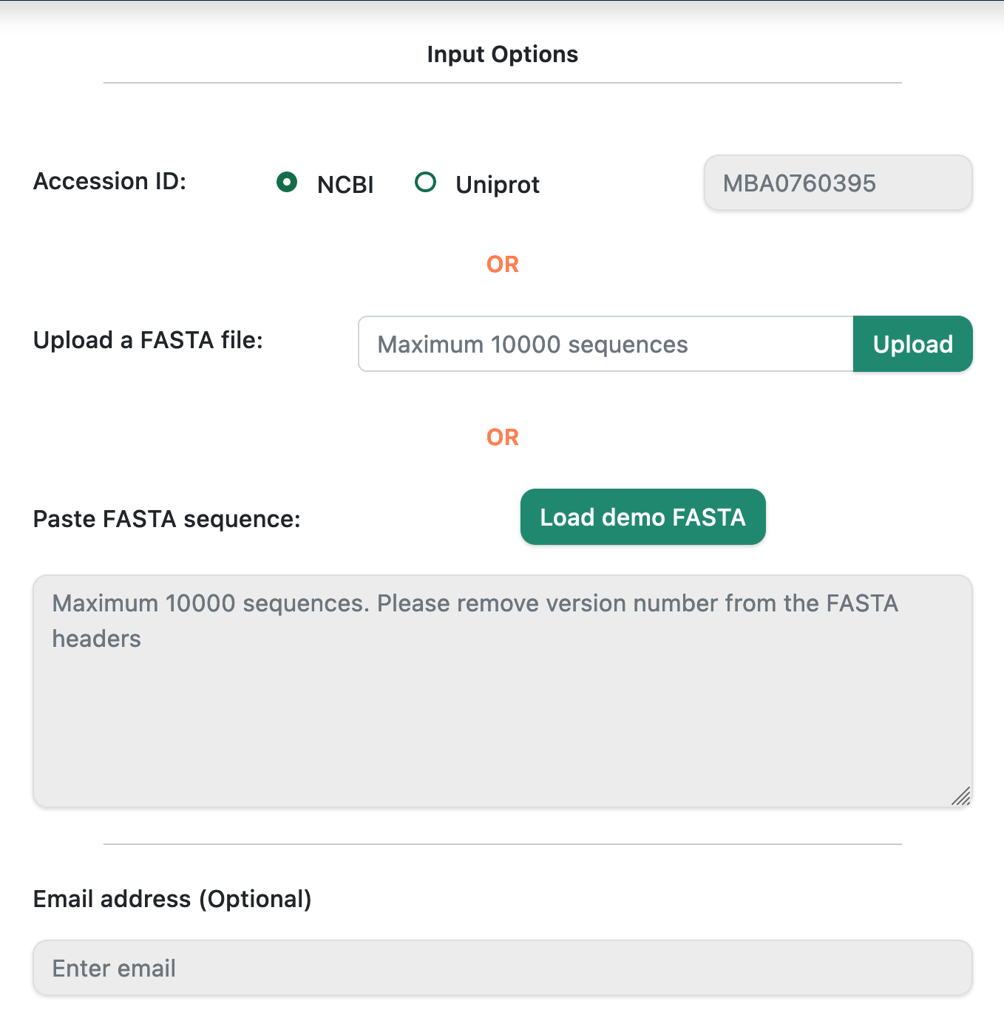Click the OR text below Accession ID
The width and height of the screenshot is (1004, 1035).
coord(503,265)
